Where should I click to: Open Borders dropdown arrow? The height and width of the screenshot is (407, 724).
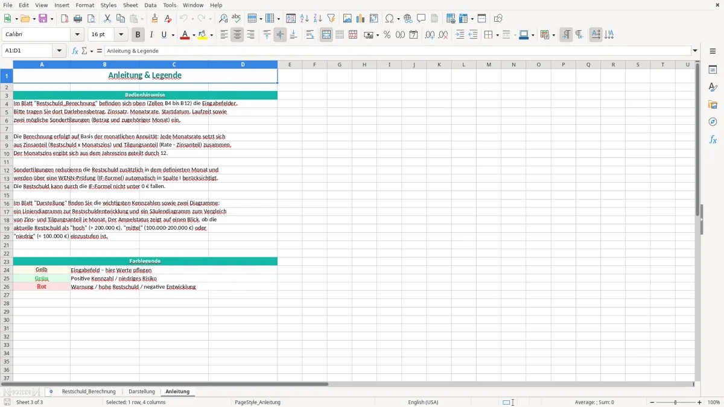click(x=497, y=35)
